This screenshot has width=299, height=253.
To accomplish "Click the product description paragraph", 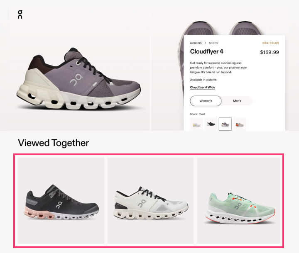I will coord(218,68).
